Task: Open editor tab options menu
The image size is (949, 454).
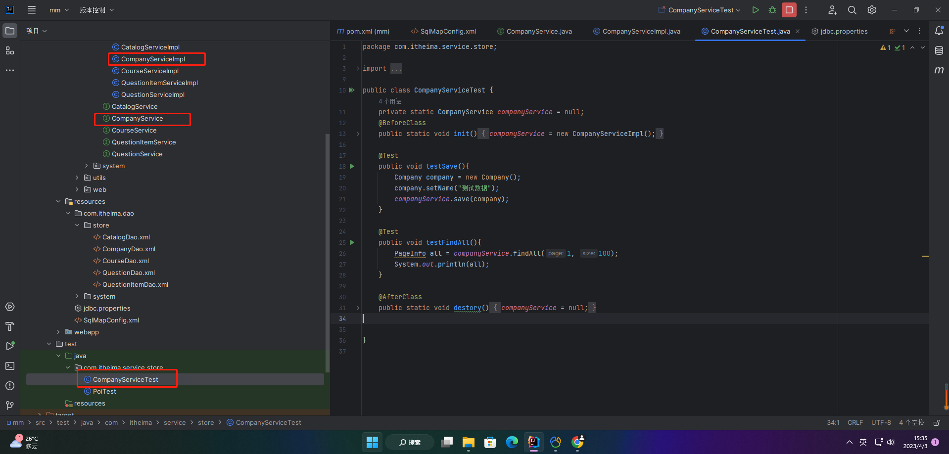Action: tap(919, 31)
